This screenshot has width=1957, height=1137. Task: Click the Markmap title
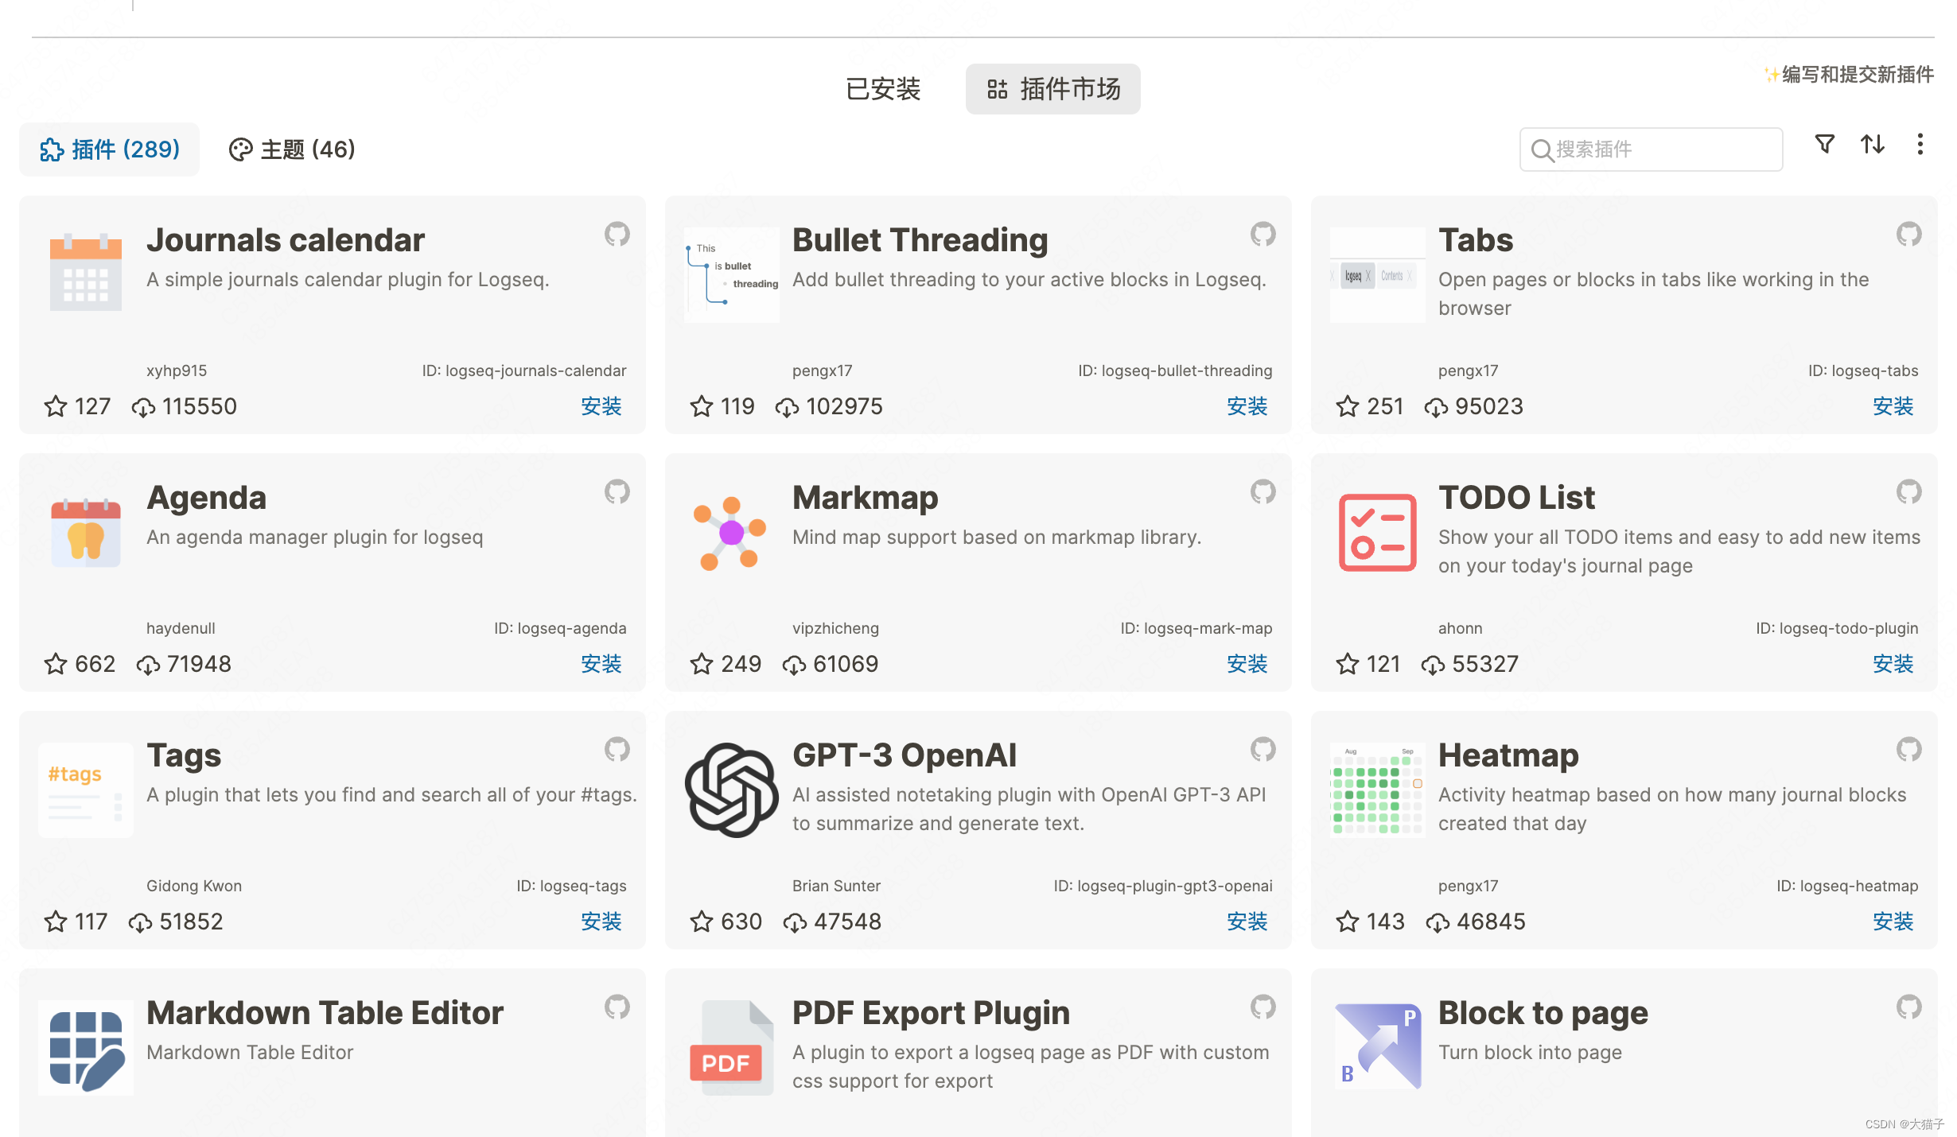[x=866, y=499]
